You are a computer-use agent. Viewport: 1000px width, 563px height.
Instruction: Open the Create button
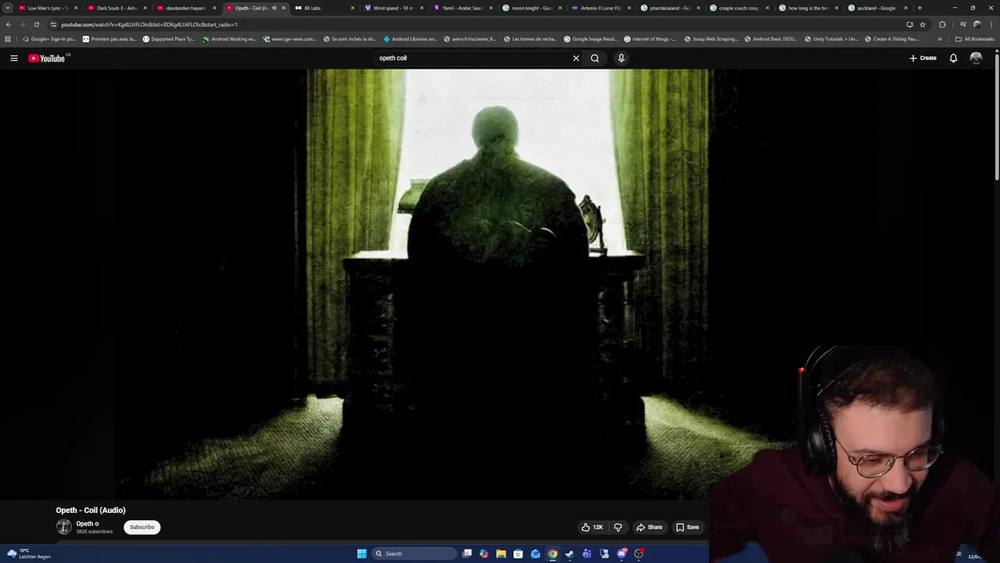(923, 58)
